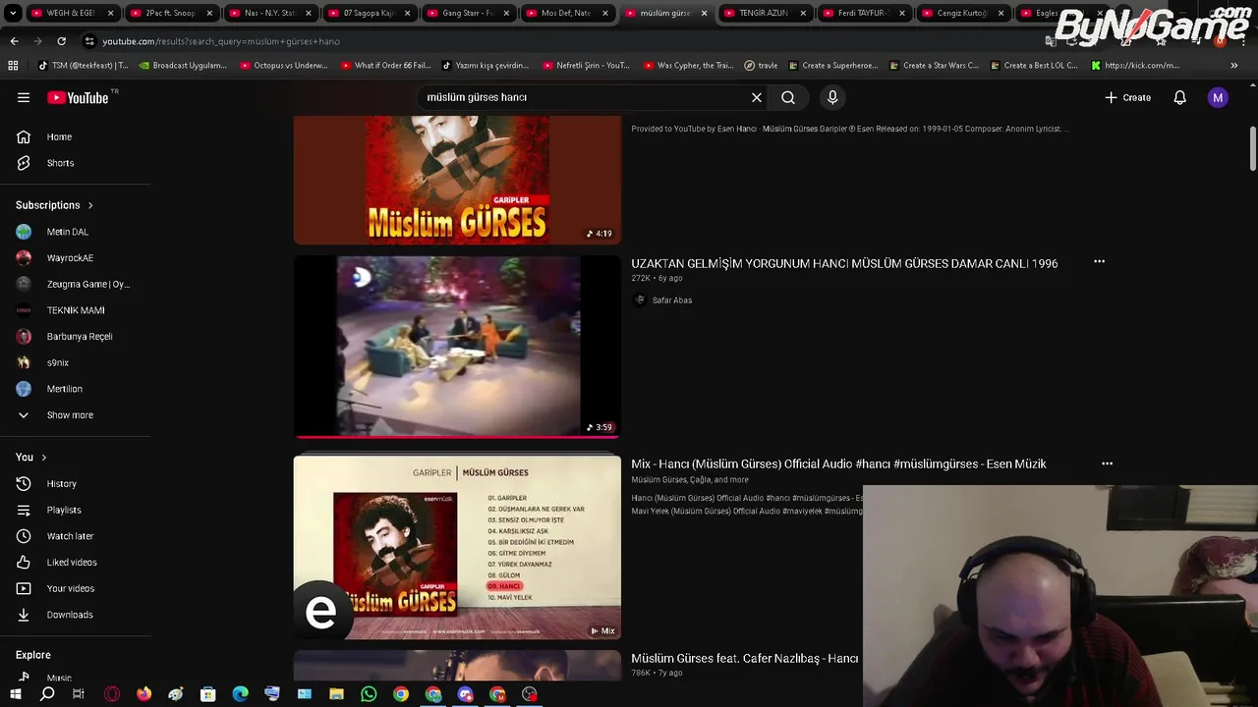Expand the Subscriptions section arrow
This screenshot has width=1258, height=707.
click(90, 205)
